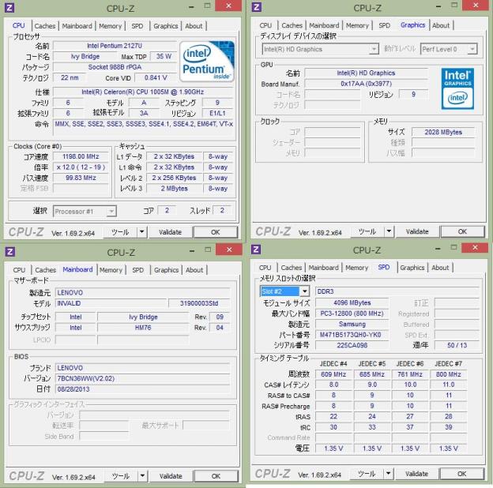This screenshot has height=488, width=493.
Task: Click ツール button in SPD window
Action: tap(367, 474)
